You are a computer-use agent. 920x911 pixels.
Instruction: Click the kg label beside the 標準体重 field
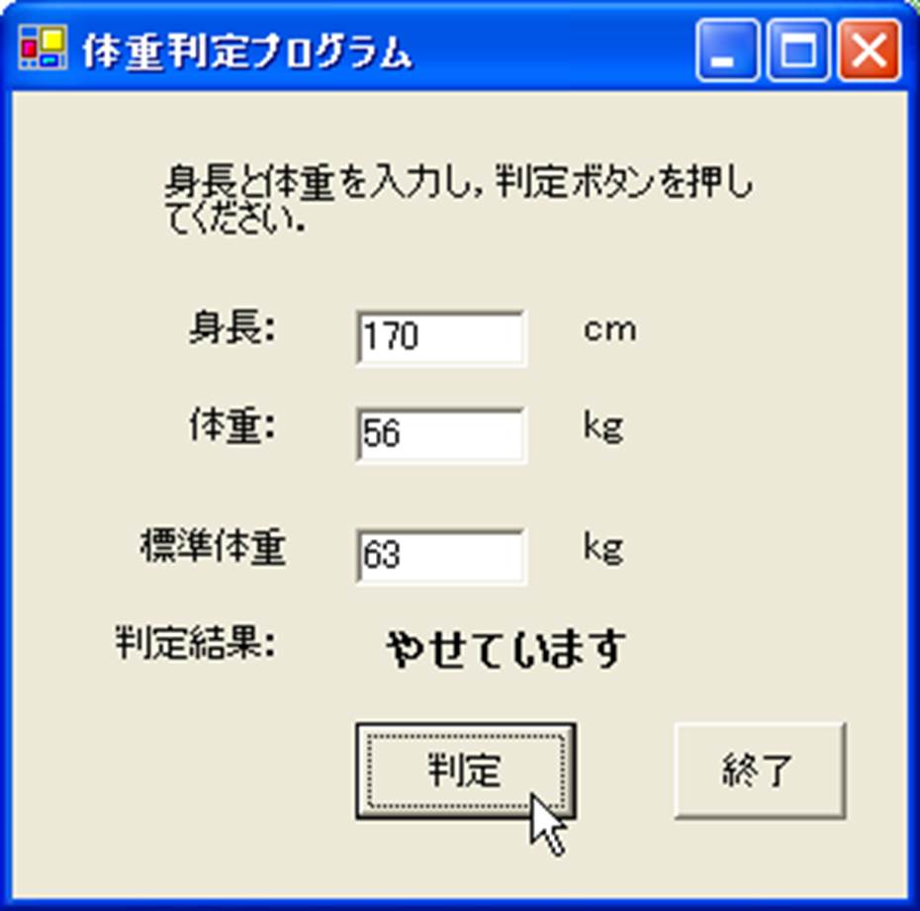(603, 548)
